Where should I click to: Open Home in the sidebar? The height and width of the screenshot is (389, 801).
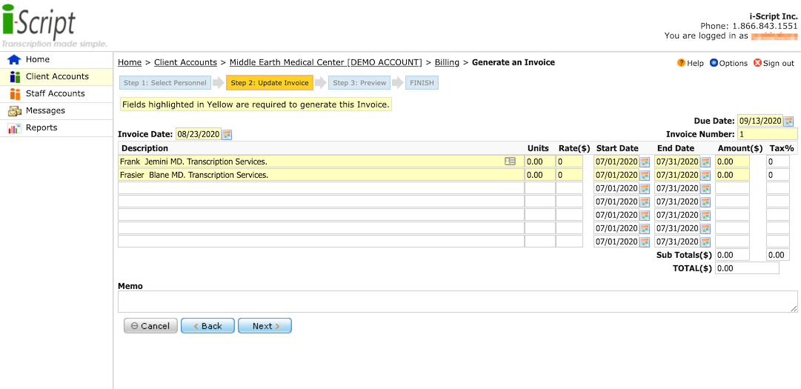(37, 59)
